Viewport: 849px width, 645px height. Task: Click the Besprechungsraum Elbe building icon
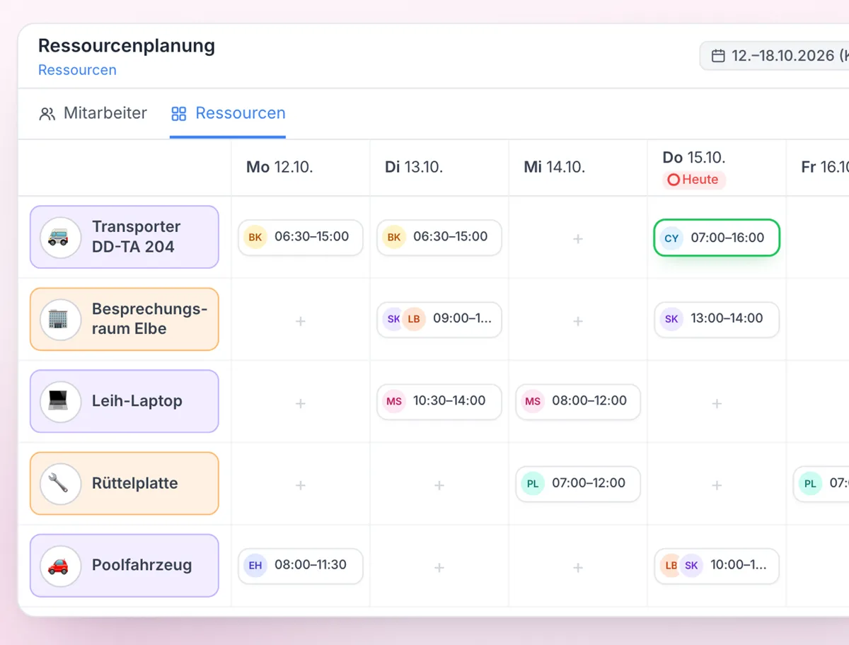(60, 319)
